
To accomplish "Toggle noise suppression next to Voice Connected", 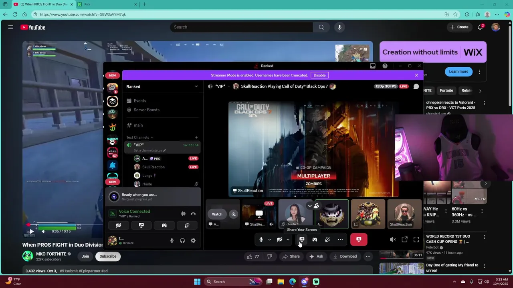I will coord(183,214).
